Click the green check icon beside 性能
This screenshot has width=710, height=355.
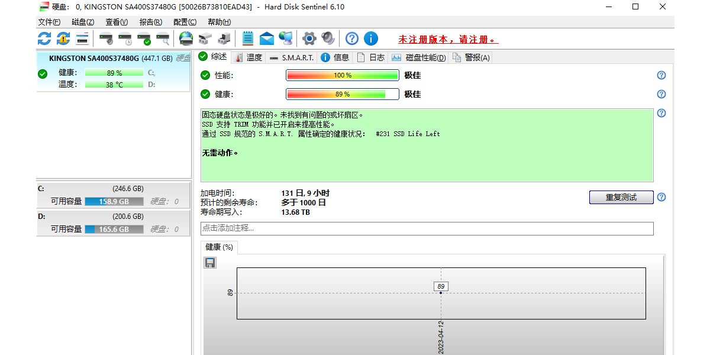[x=205, y=75]
